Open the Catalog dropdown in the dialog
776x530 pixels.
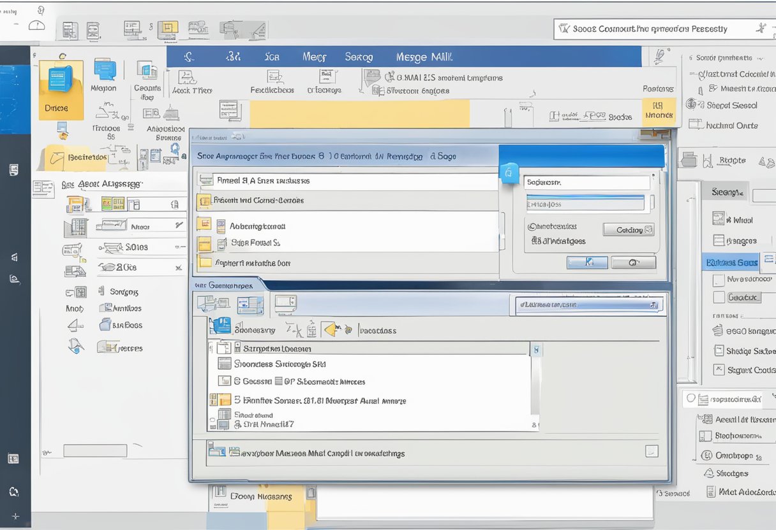(x=629, y=229)
